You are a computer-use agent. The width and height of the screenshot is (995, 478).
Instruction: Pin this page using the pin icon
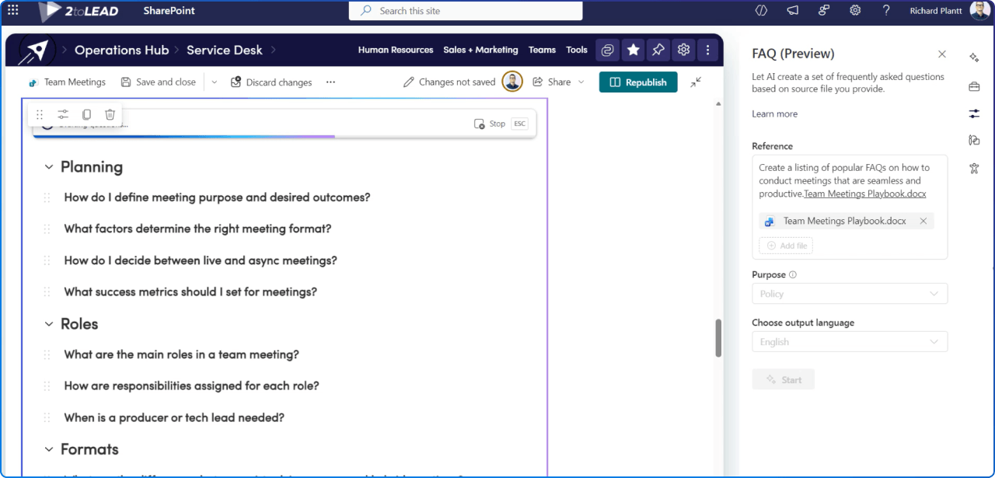tap(658, 49)
